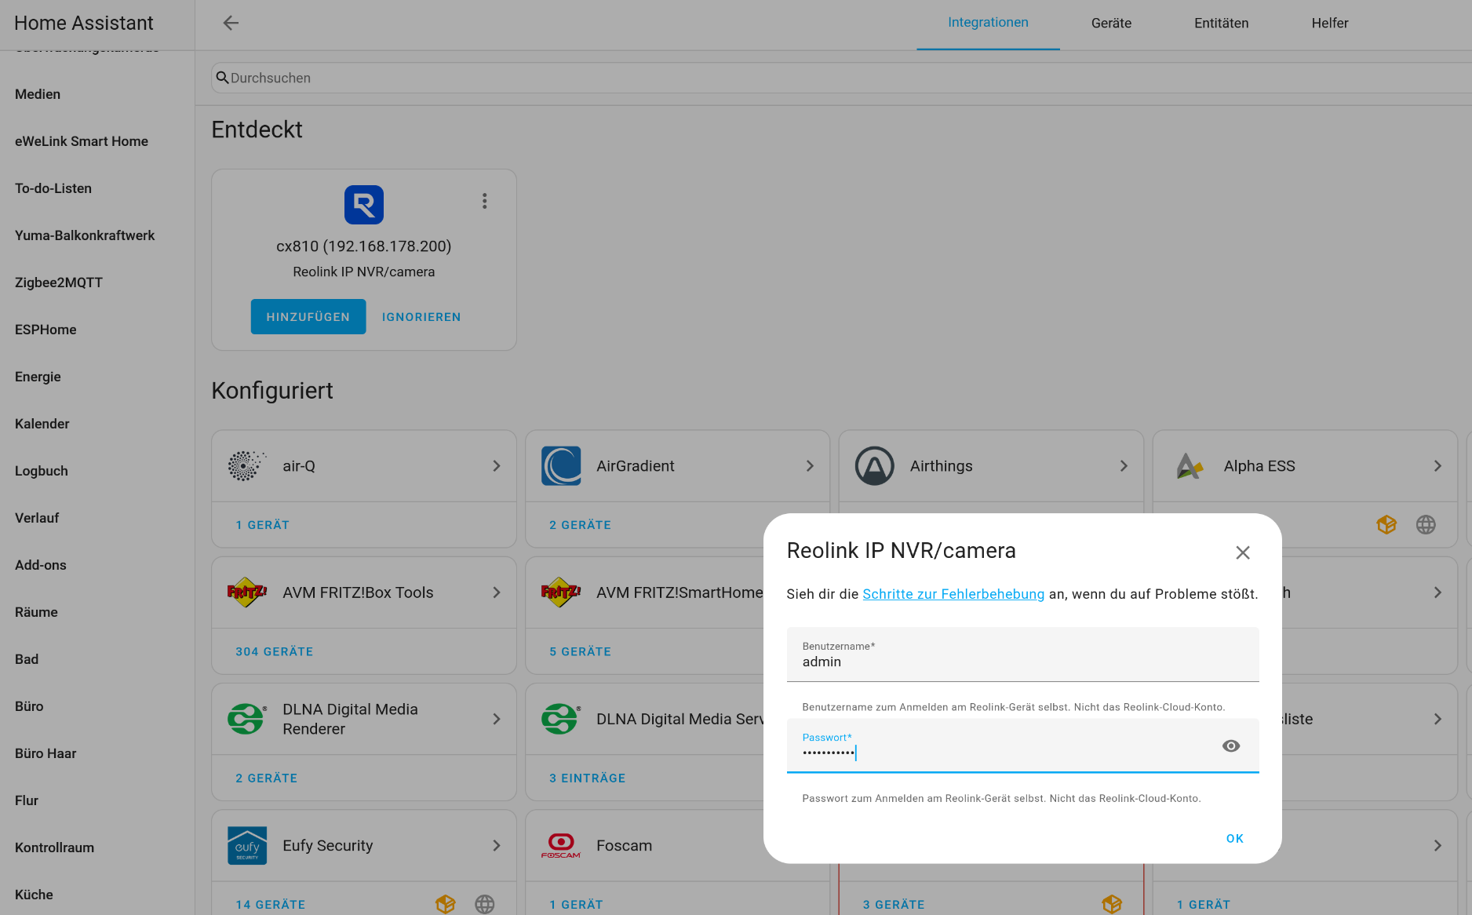The image size is (1472, 915).
Task: Click the Home Assistant title
Action: tap(84, 23)
